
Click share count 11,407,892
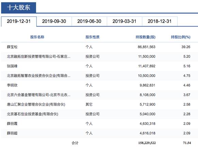click(x=147, y=66)
